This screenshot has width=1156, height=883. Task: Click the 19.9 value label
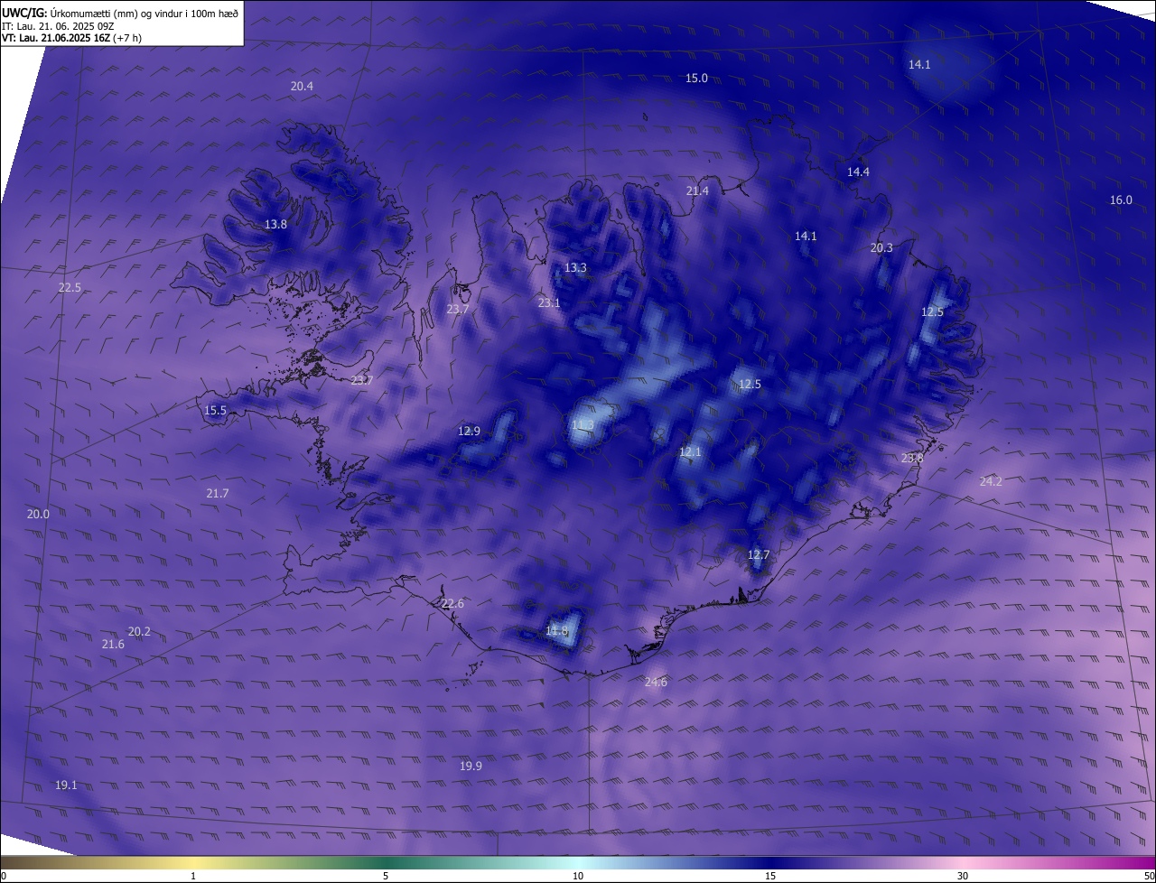click(471, 767)
